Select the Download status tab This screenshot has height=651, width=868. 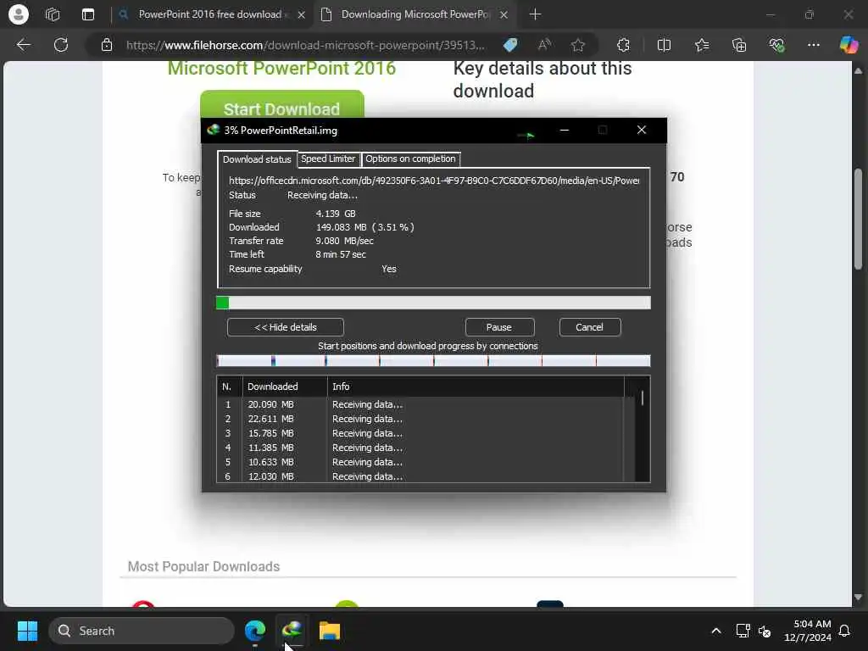257,159
